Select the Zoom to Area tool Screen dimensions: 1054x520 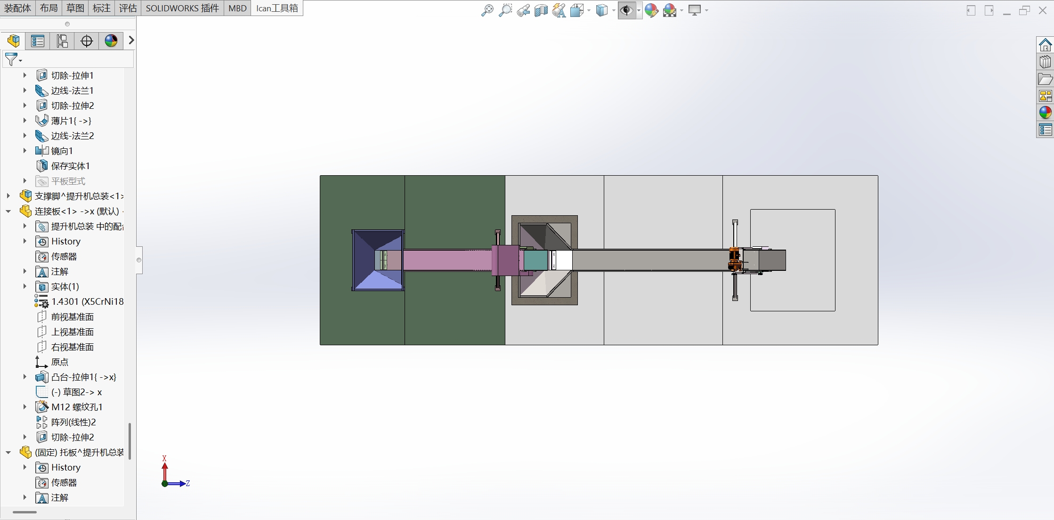pyautogui.click(x=505, y=10)
